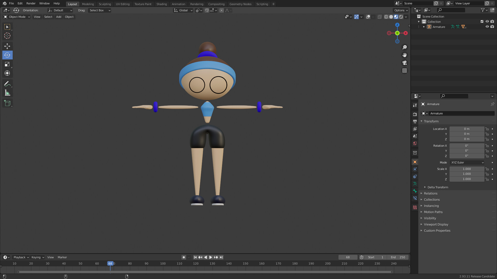Screen dimensions: 497x279
Task: Lock Location X with padlock icon
Action: (487, 129)
